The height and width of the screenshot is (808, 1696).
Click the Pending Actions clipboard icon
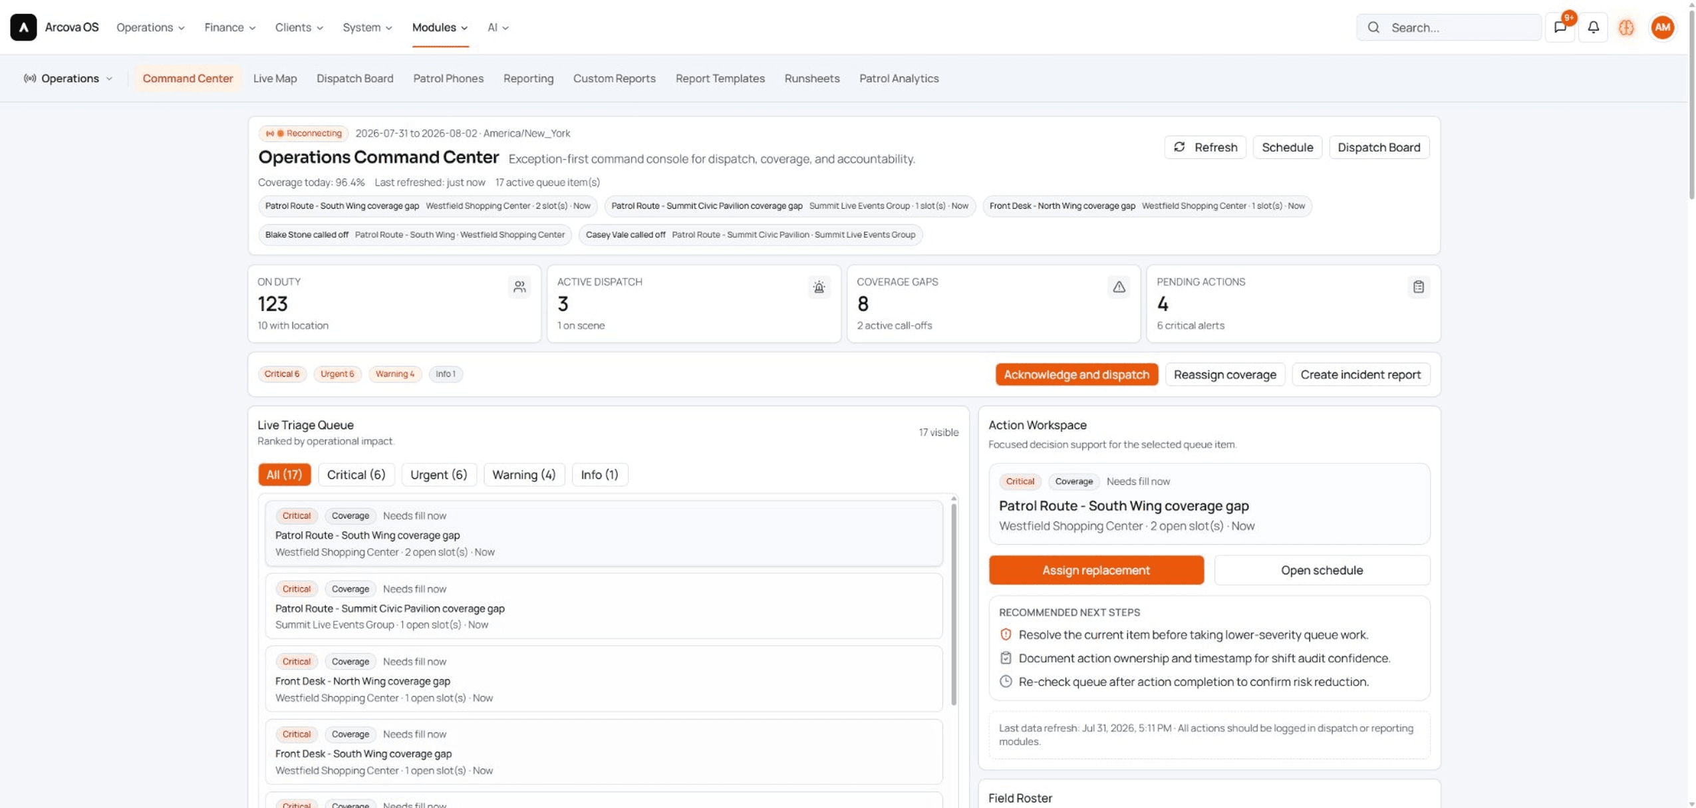coord(1418,287)
